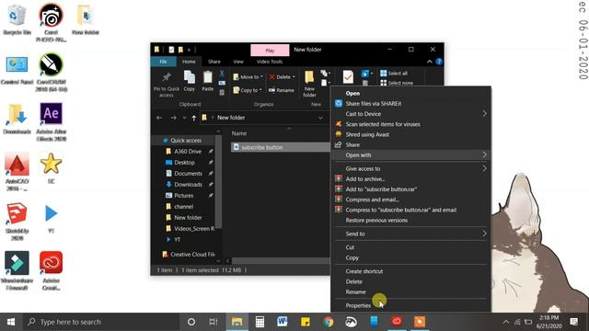Choose Rename in context menu
Screen dimensions: 589x331
tap(355, 291)
